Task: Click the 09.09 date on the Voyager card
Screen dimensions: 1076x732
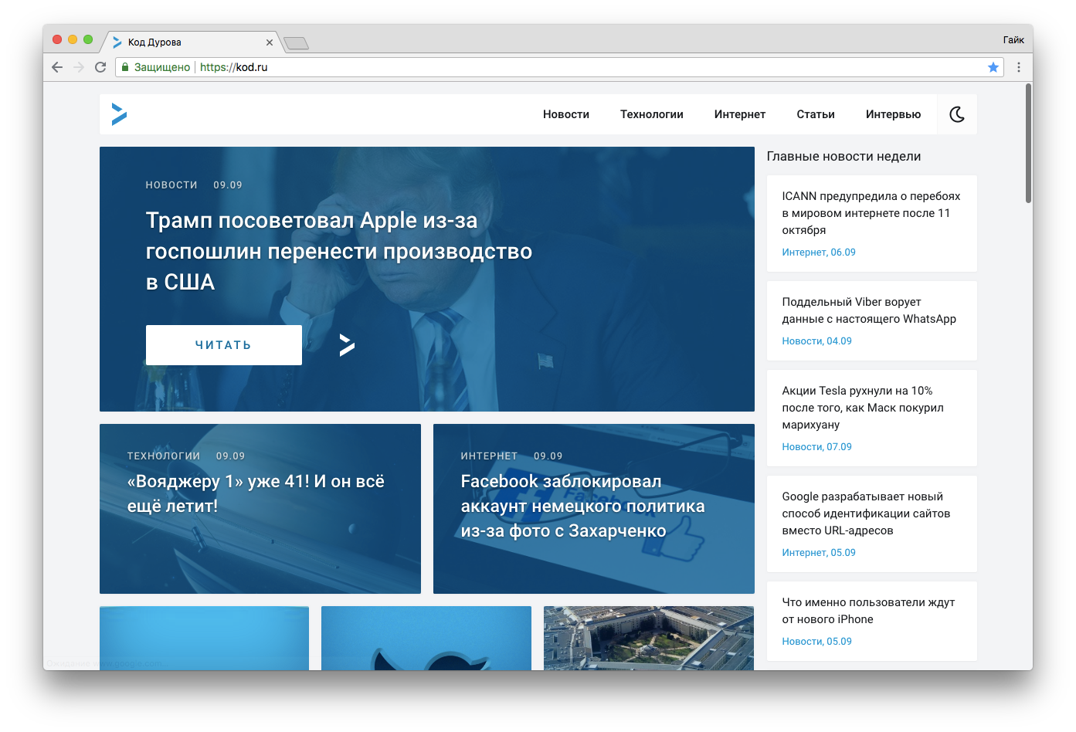Action: point(230,456)
